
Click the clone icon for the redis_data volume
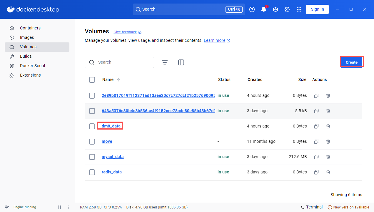(316, 172)
